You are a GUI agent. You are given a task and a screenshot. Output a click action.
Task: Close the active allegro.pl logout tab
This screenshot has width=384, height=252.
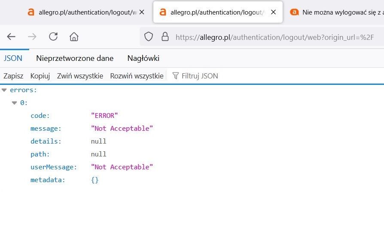pos(273,12)
